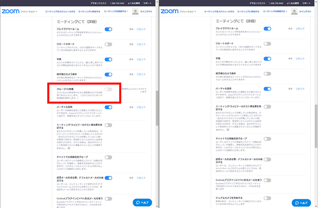Viewport: 318px width, 208px height.
Task: Disable ブレイクアウトルーム toggle in the left window
Action: [108, 29]
